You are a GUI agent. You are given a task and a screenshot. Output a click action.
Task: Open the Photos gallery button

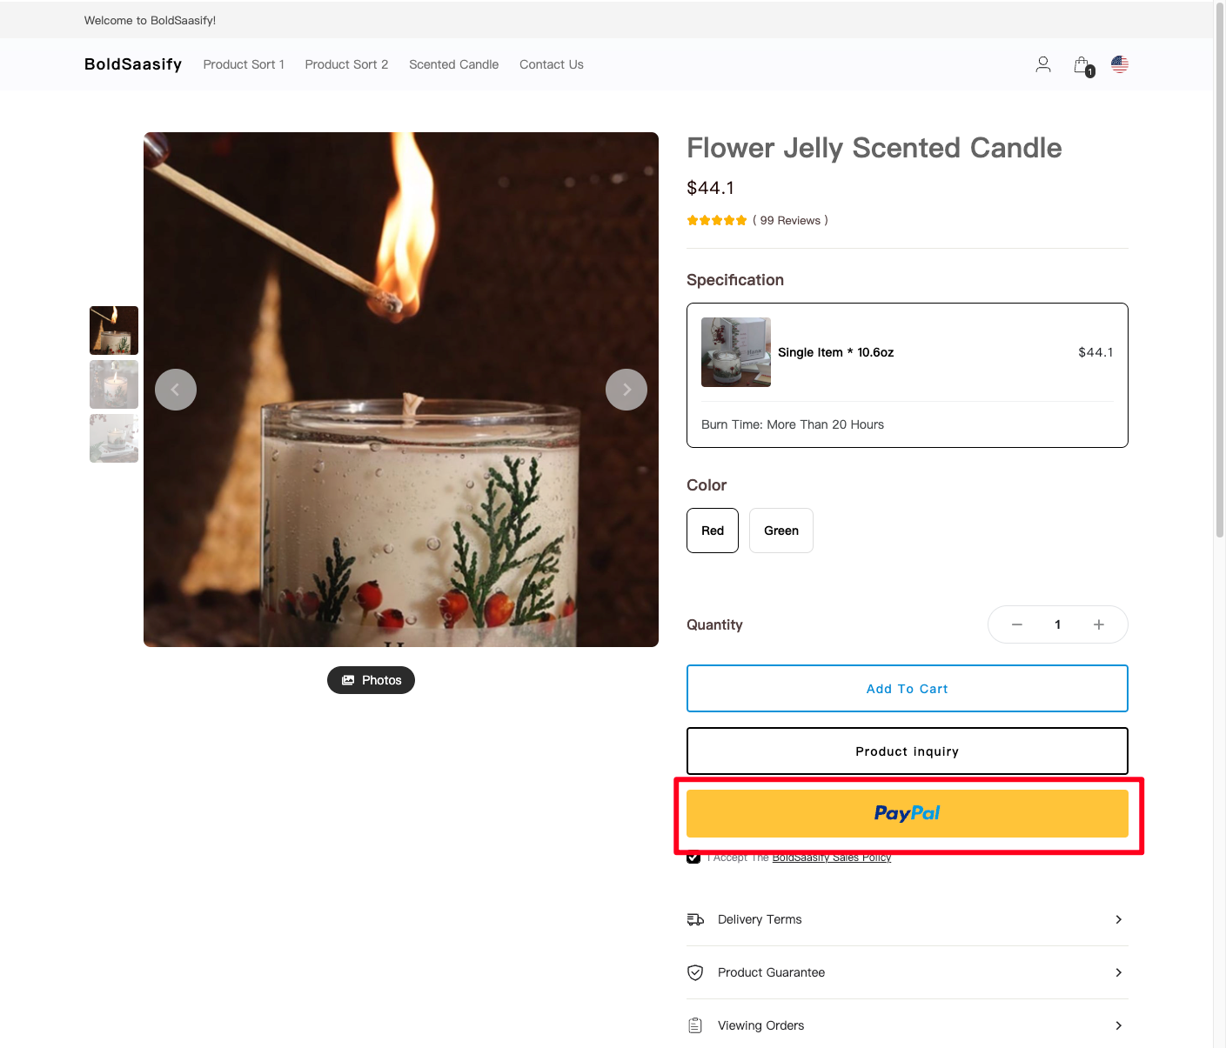(x=371, y=680)
